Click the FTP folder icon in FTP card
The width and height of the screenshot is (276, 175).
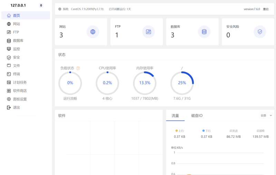tap(148, 32)
